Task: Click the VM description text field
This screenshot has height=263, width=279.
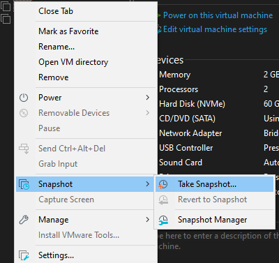Action: click(x=218, y=241)
